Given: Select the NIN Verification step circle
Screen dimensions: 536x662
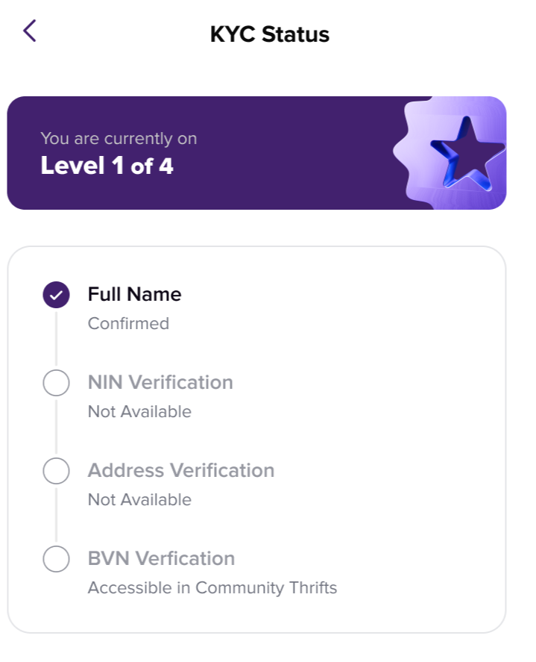Looking at the screenshot, I should click(57, 383).
